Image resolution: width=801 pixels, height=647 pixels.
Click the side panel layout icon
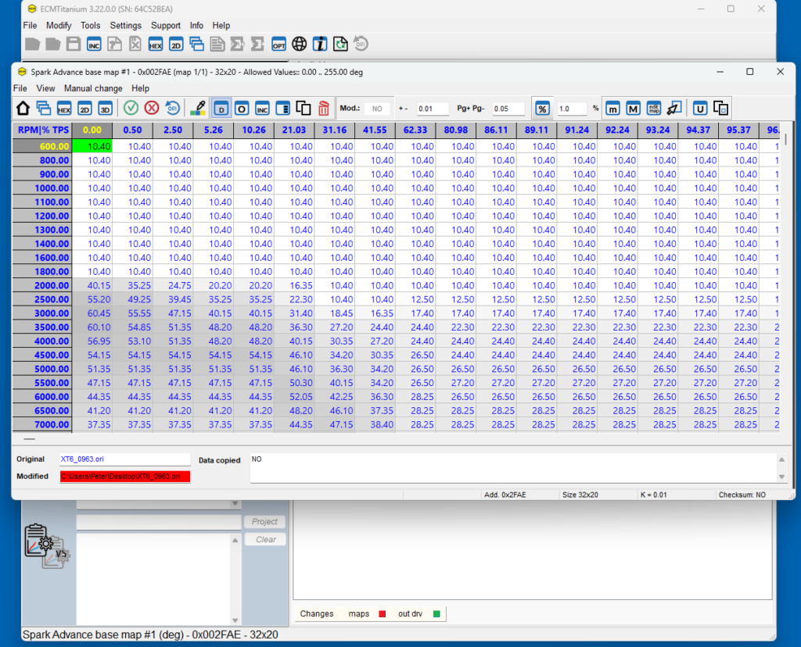point(282,108)
